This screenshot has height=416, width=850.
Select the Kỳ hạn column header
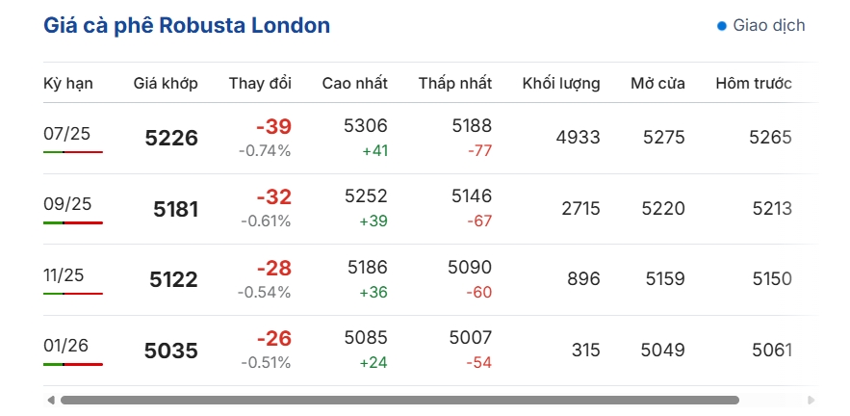point(68,84)
